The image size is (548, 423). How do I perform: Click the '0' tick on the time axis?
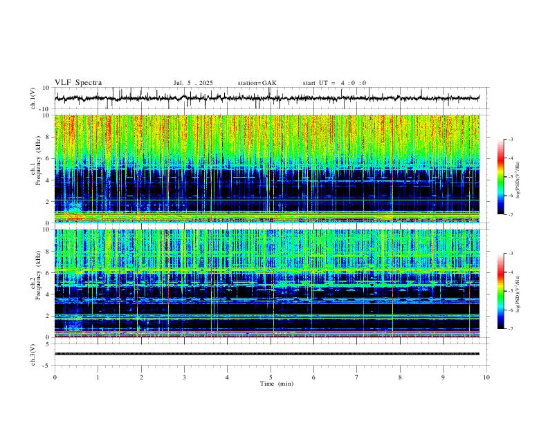[55, 377]
